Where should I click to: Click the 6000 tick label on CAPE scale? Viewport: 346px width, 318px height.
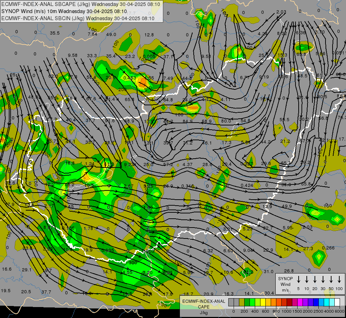[x=339, y=311]
